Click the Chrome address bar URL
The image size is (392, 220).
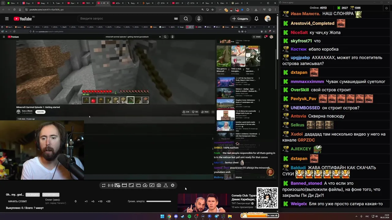(47, 10)
